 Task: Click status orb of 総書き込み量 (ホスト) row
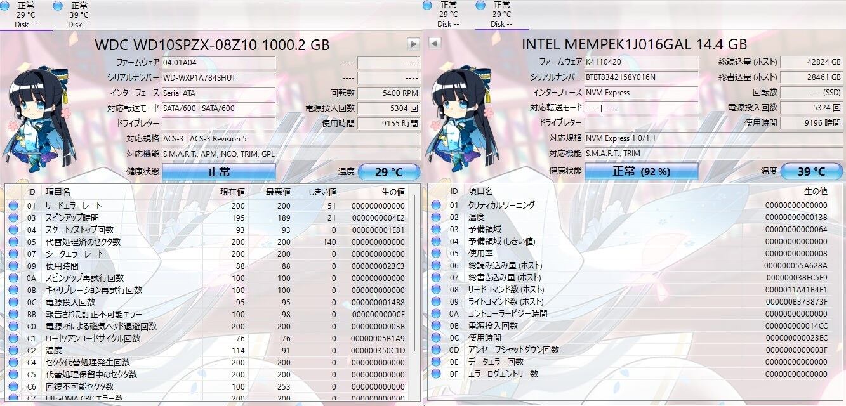click(x=435, y=277)
